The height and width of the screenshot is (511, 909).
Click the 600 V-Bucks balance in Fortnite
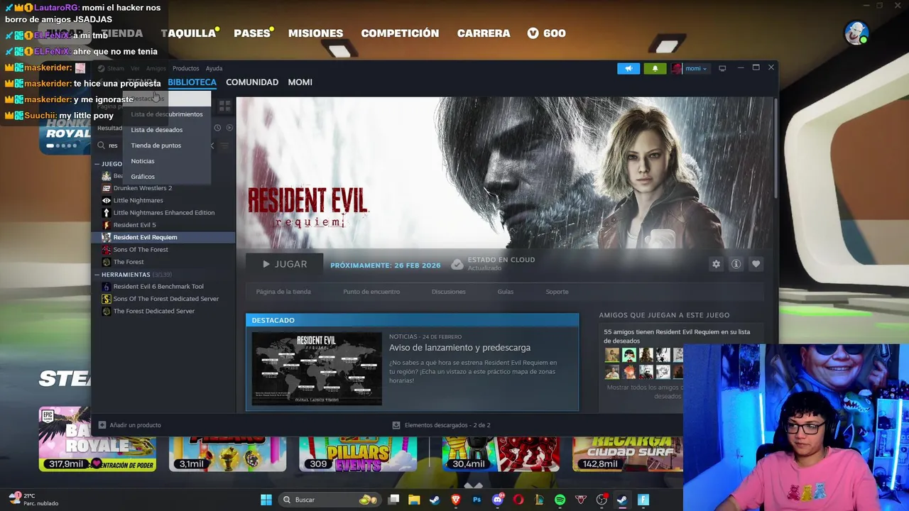pos(547,33)
